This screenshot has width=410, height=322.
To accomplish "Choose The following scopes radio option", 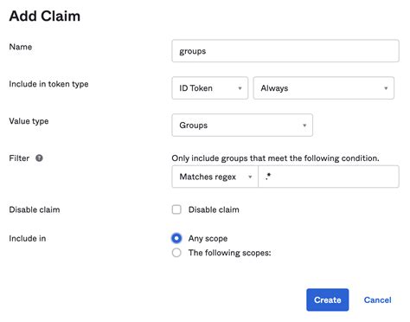I will click(176, 253).
